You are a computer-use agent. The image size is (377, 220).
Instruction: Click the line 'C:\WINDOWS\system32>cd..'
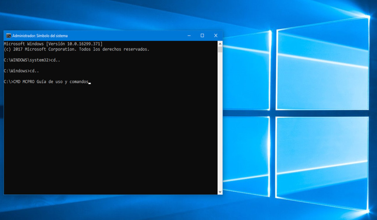click(32, 60)
